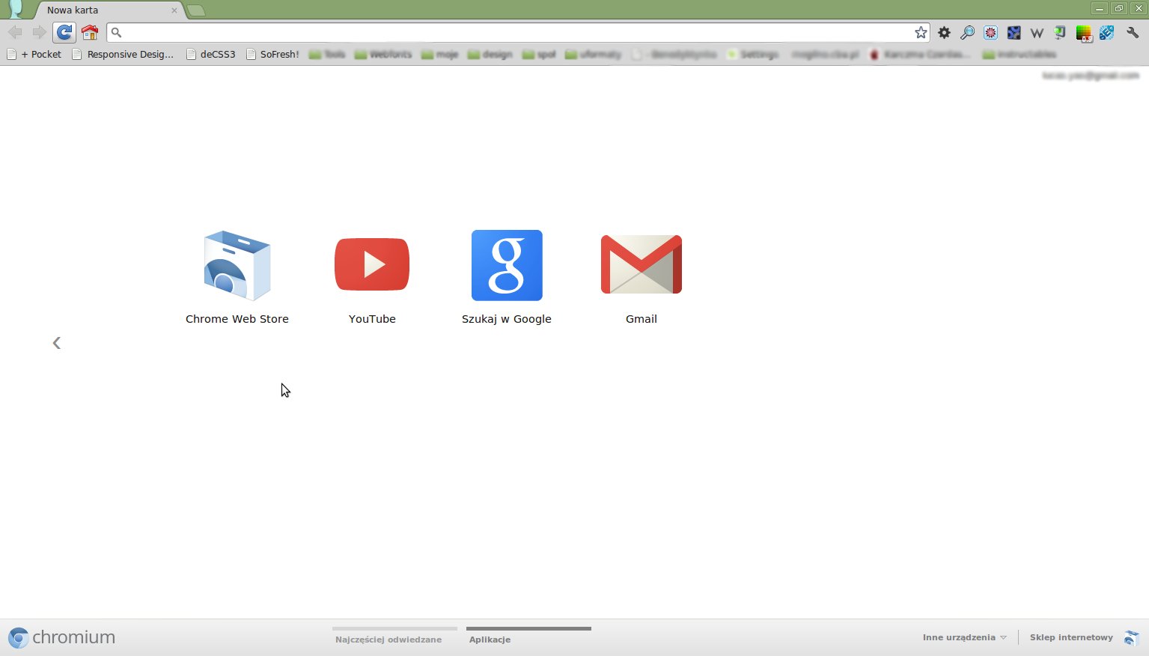This screenshot has height=656, width=1149.
Task: Open the + Pocket bookmark
Action: [34, 54]
